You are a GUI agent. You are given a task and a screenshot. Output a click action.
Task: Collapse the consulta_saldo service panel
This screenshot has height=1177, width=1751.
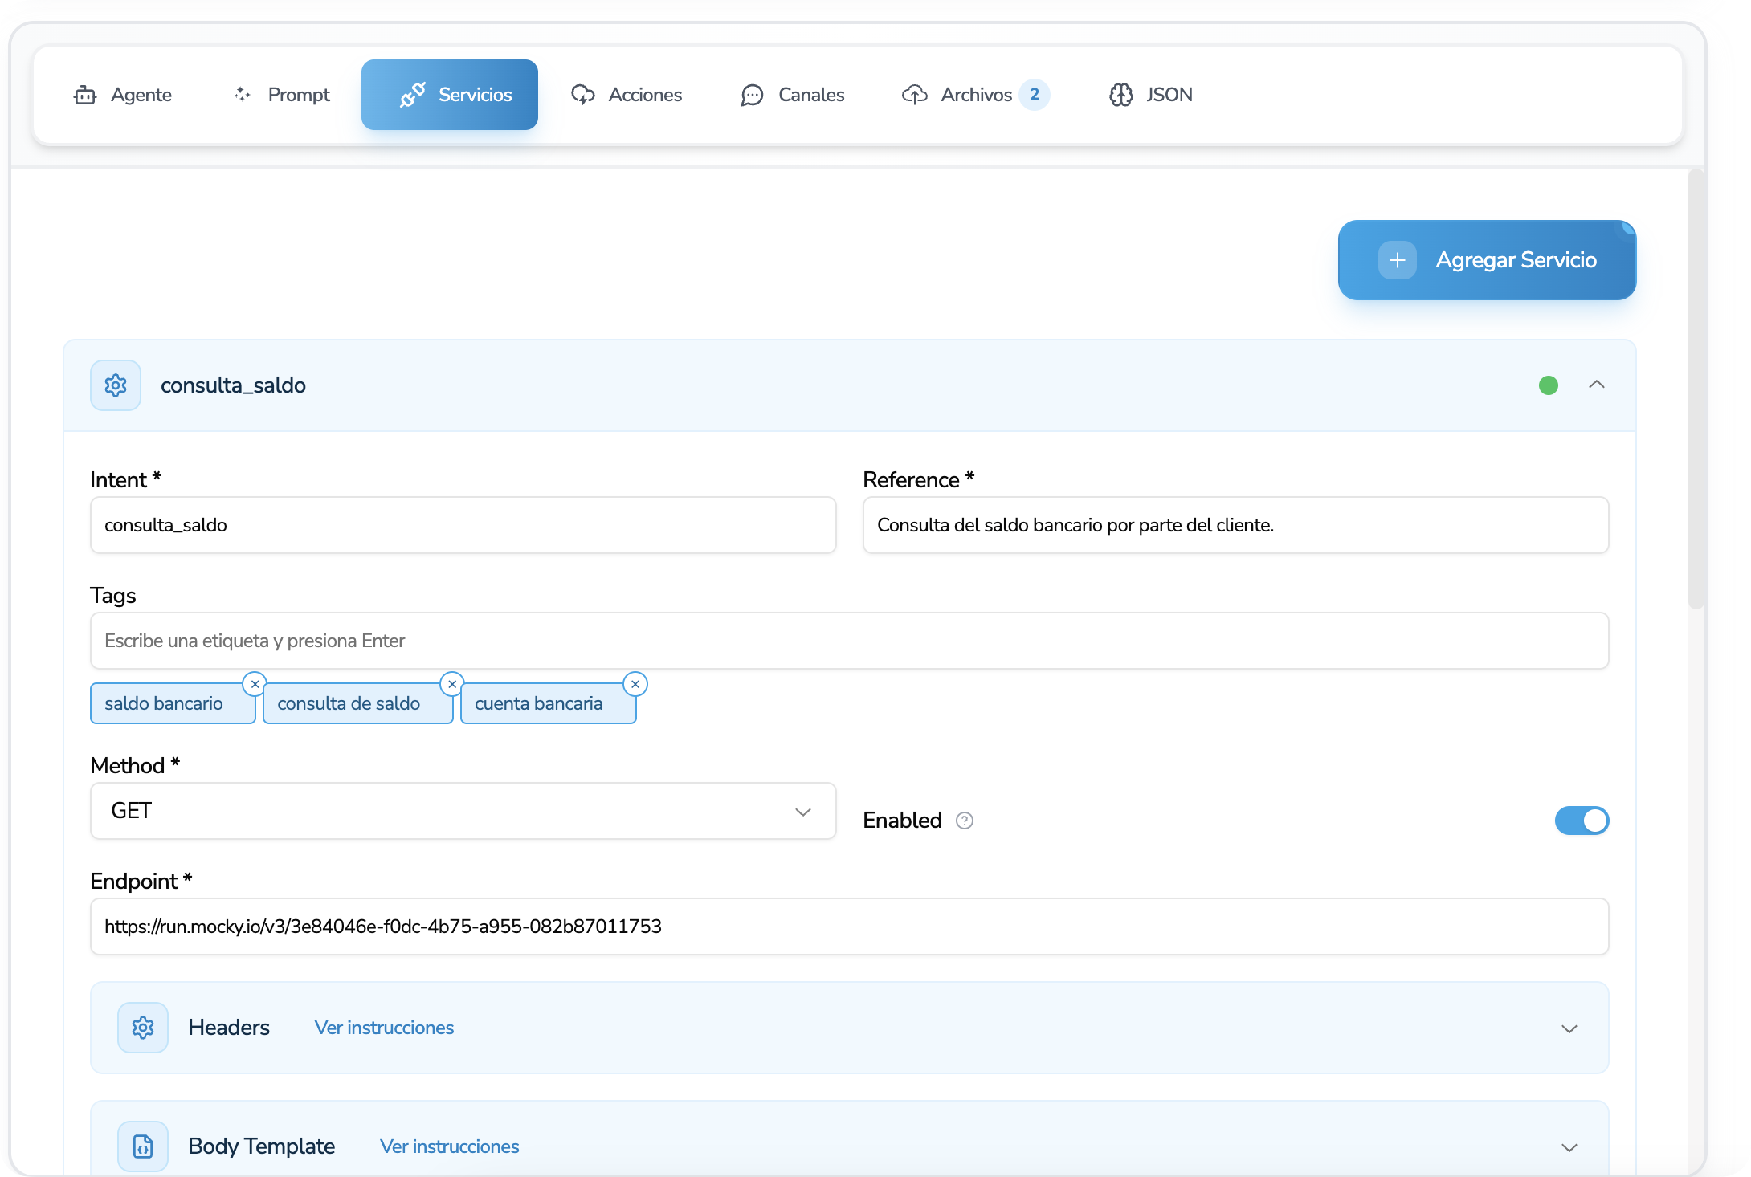1597,385
